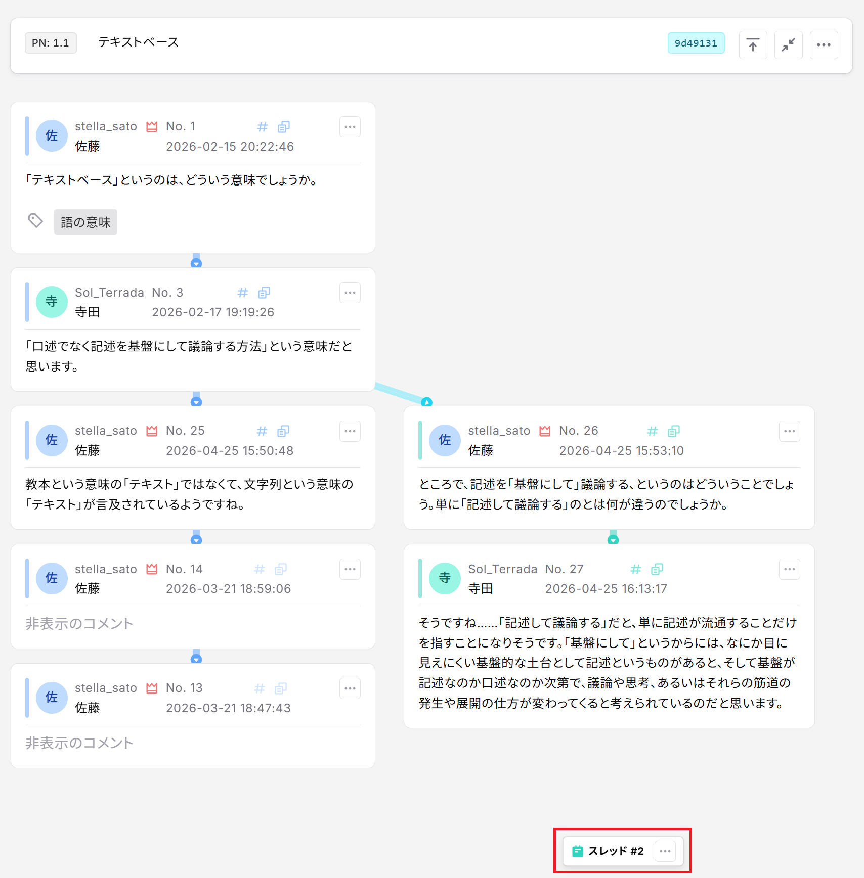Click the 寺 avatar on comment No. 27

(x=445, y=578)
